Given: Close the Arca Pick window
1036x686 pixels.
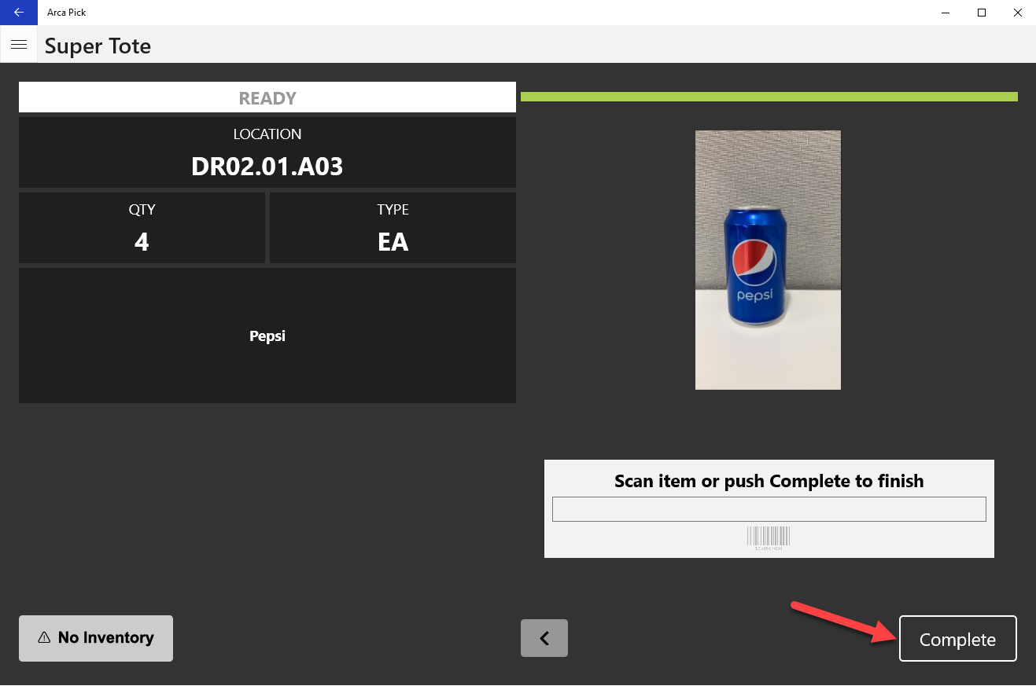Looking at the screenshot, I should (x=1018, y=13).
